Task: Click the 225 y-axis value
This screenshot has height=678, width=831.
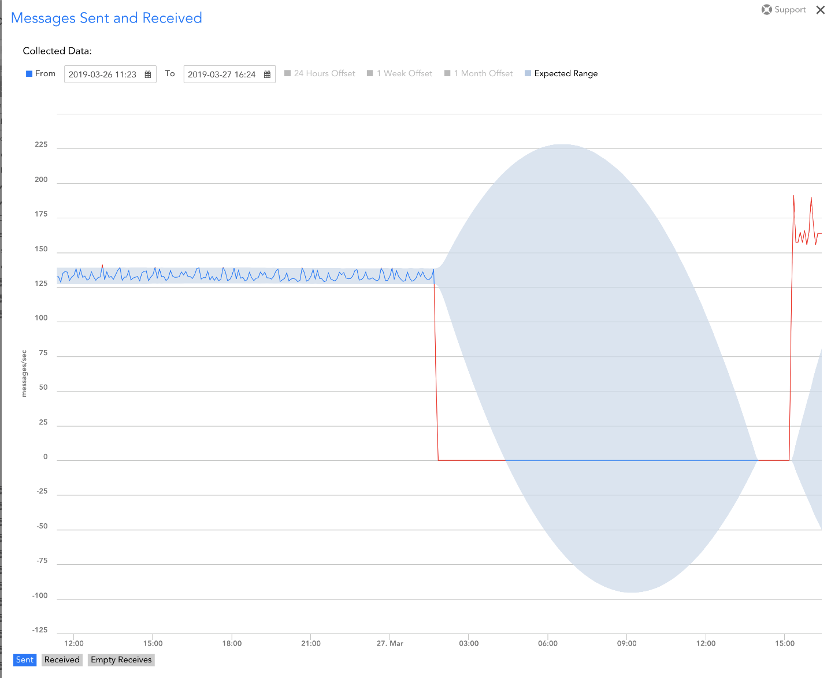Action: (x=41, y=144)
